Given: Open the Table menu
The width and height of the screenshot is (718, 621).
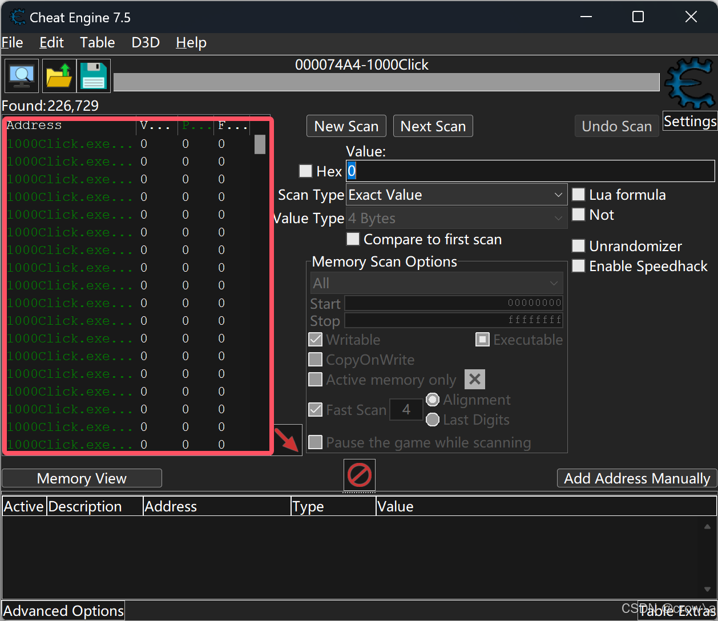Looking at the screenshot, I should [97, 42].
